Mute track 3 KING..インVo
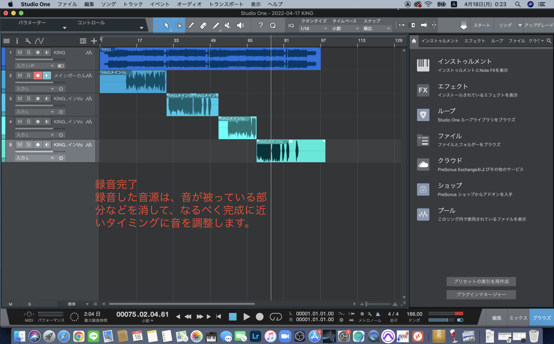The image size is (554, 344). click(x=20, y=98)
